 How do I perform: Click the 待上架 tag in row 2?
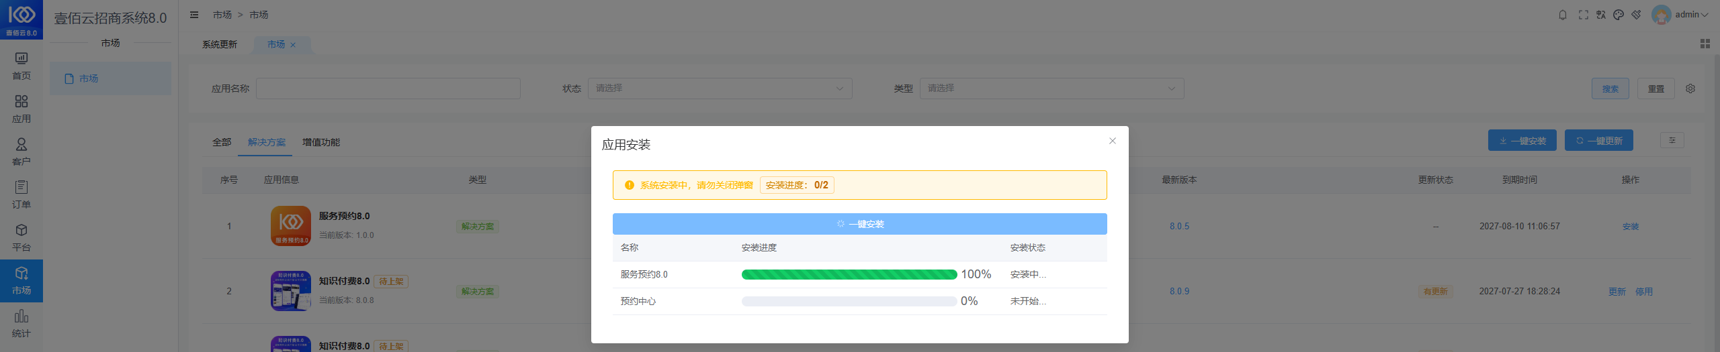391,282
